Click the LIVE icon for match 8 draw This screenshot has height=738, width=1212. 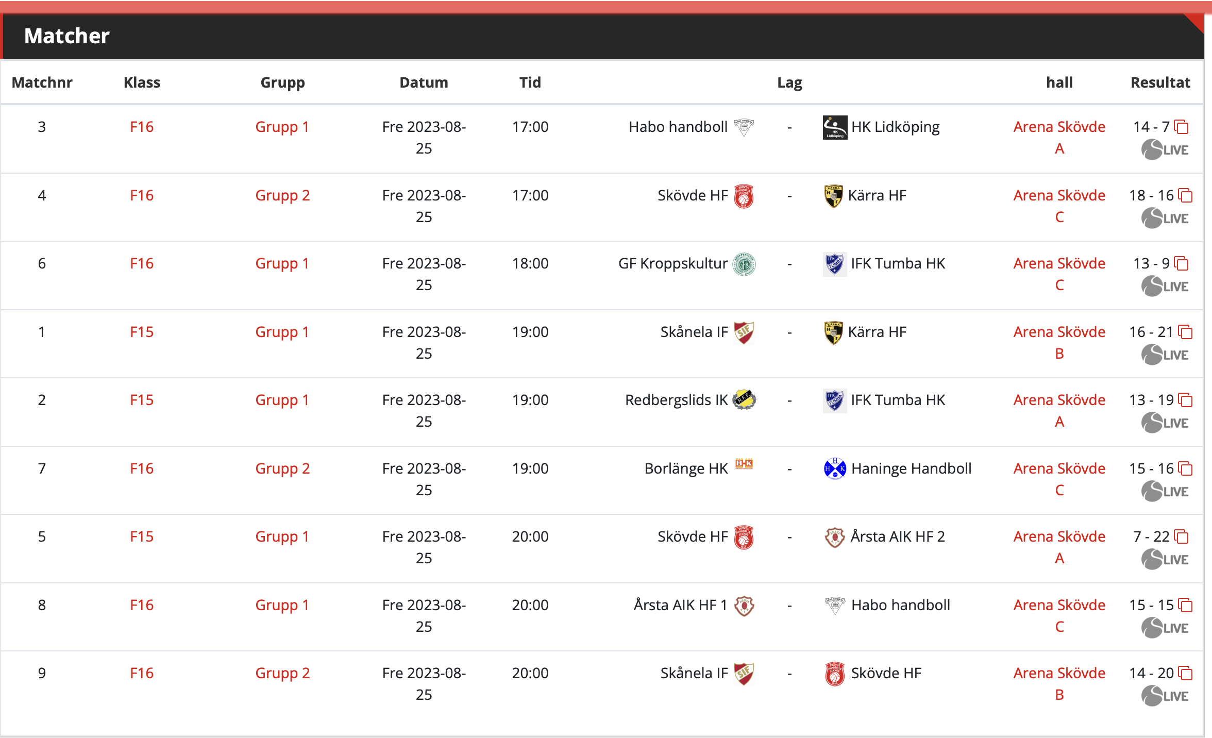[x=1165, y=628]
